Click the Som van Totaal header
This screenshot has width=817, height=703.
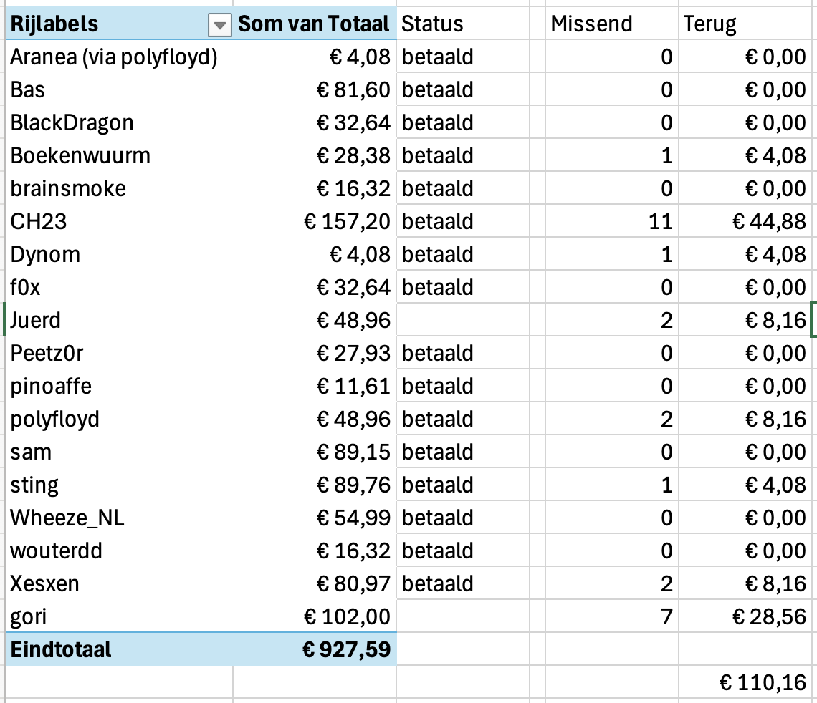(x=314, y=24)
